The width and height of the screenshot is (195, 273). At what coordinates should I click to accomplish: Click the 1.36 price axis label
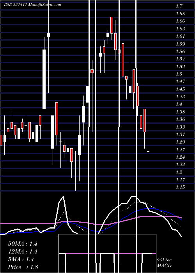click(x=180, y=119)
